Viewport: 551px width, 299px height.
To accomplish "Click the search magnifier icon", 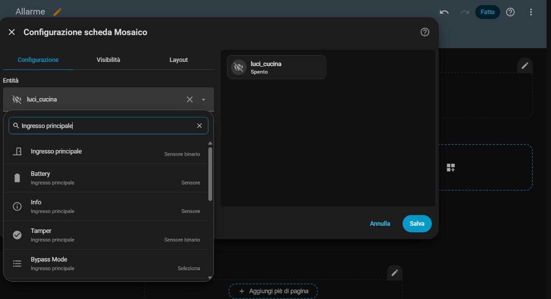I will (x=16, y=126).
